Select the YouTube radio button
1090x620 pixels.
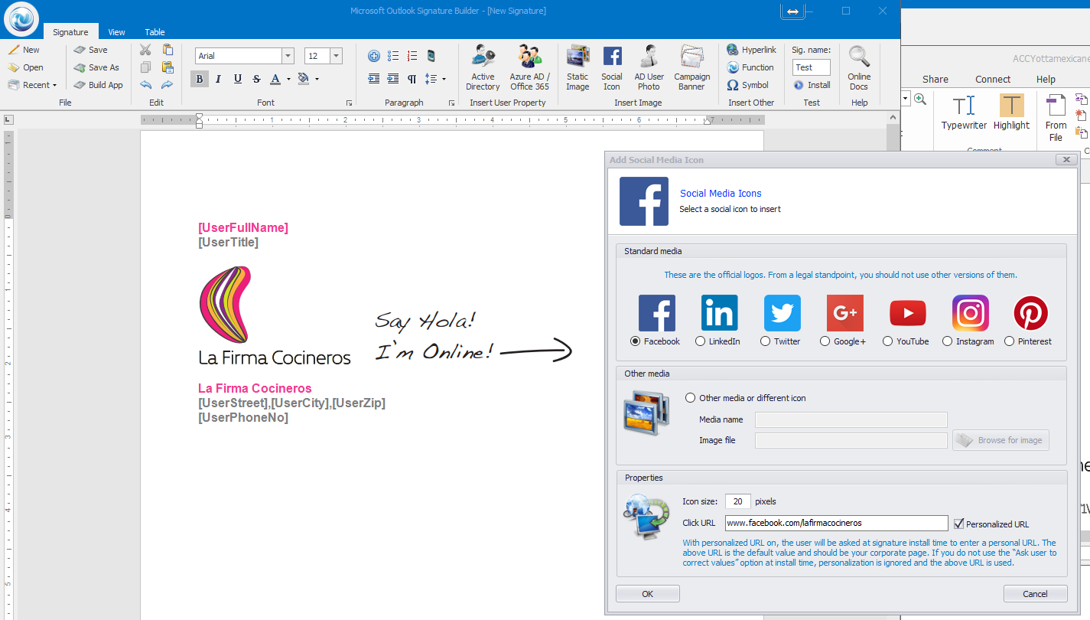887,341
